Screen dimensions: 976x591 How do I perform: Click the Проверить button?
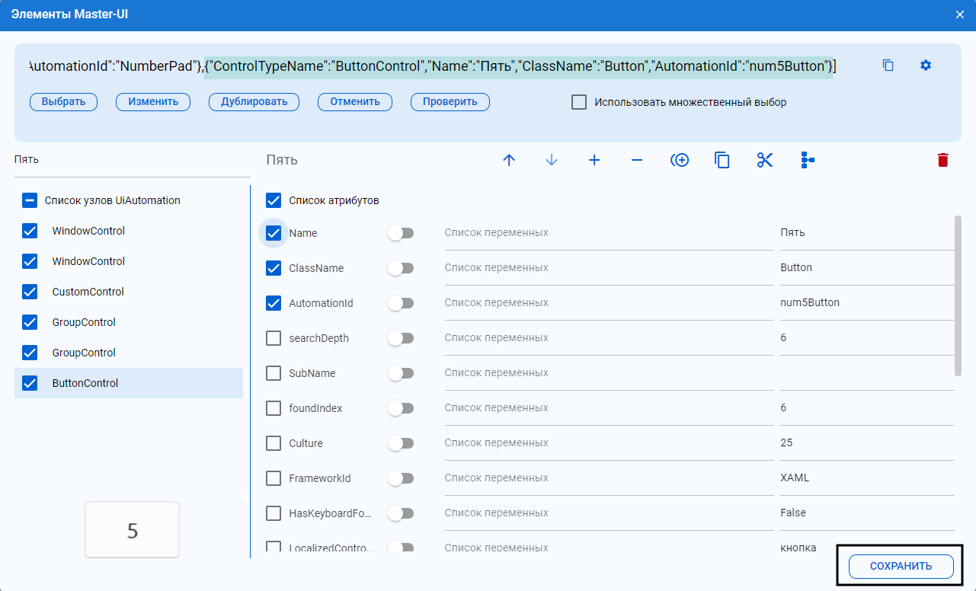click(450, 102)
